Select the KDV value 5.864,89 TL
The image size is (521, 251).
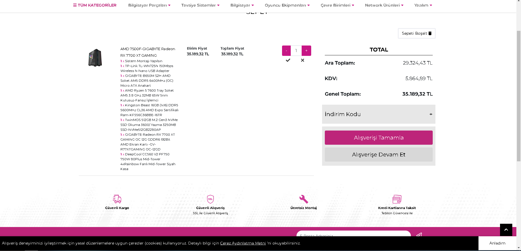419,78
